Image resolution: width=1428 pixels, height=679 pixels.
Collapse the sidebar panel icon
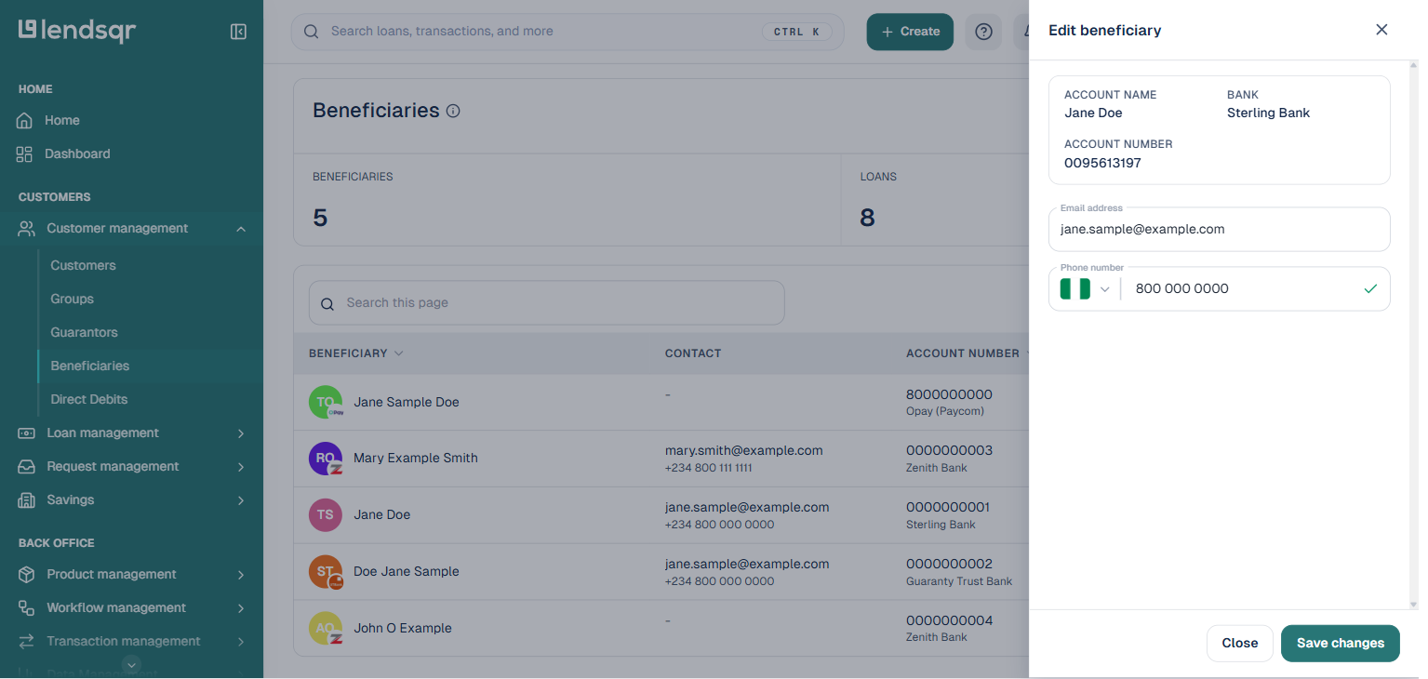[238, 32]
